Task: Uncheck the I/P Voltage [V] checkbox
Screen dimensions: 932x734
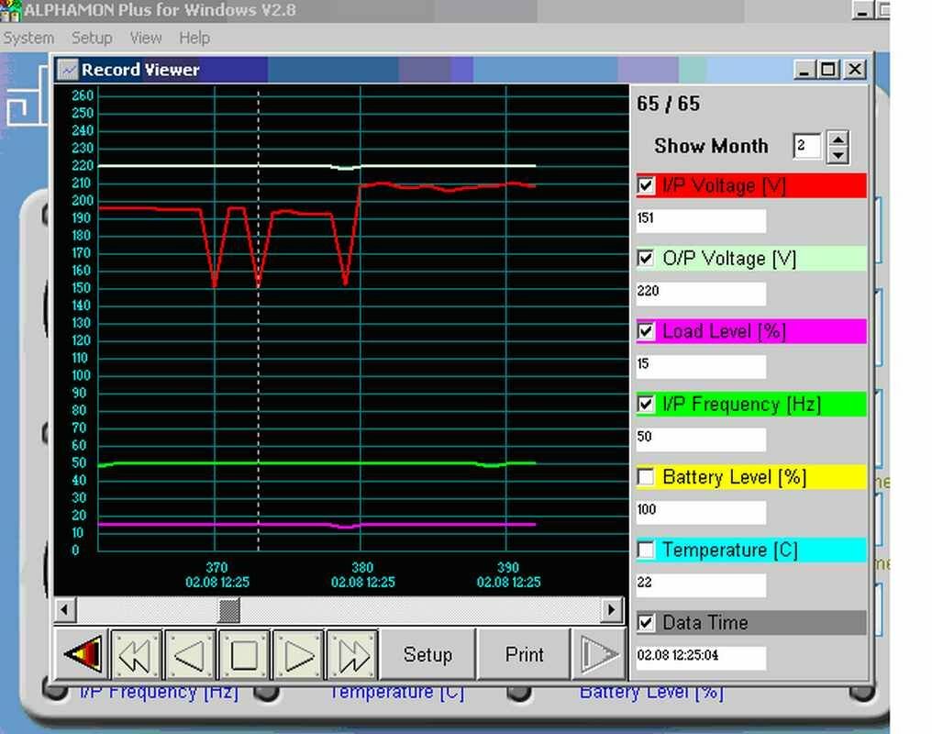Action: [646, 185]
